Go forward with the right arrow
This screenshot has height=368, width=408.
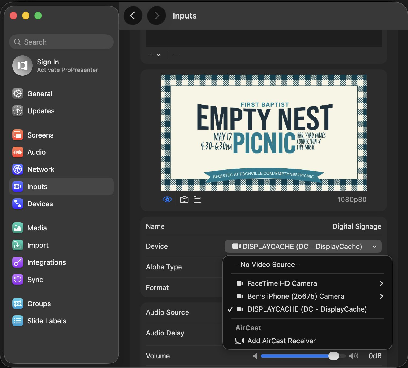tap(157, 16)
